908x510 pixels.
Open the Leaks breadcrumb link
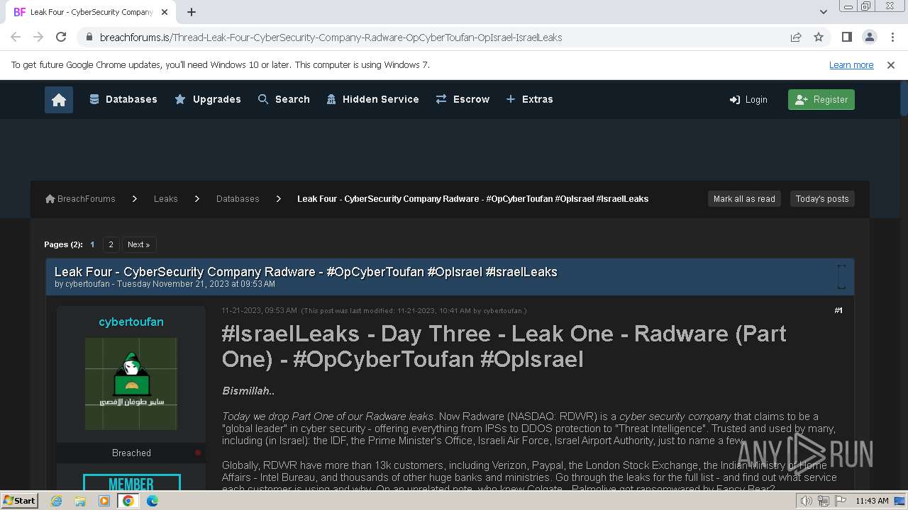(x=166, y=199)
